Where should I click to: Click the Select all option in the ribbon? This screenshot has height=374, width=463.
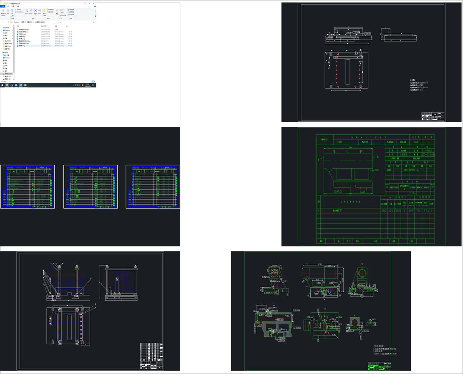(x=71, y=10)
